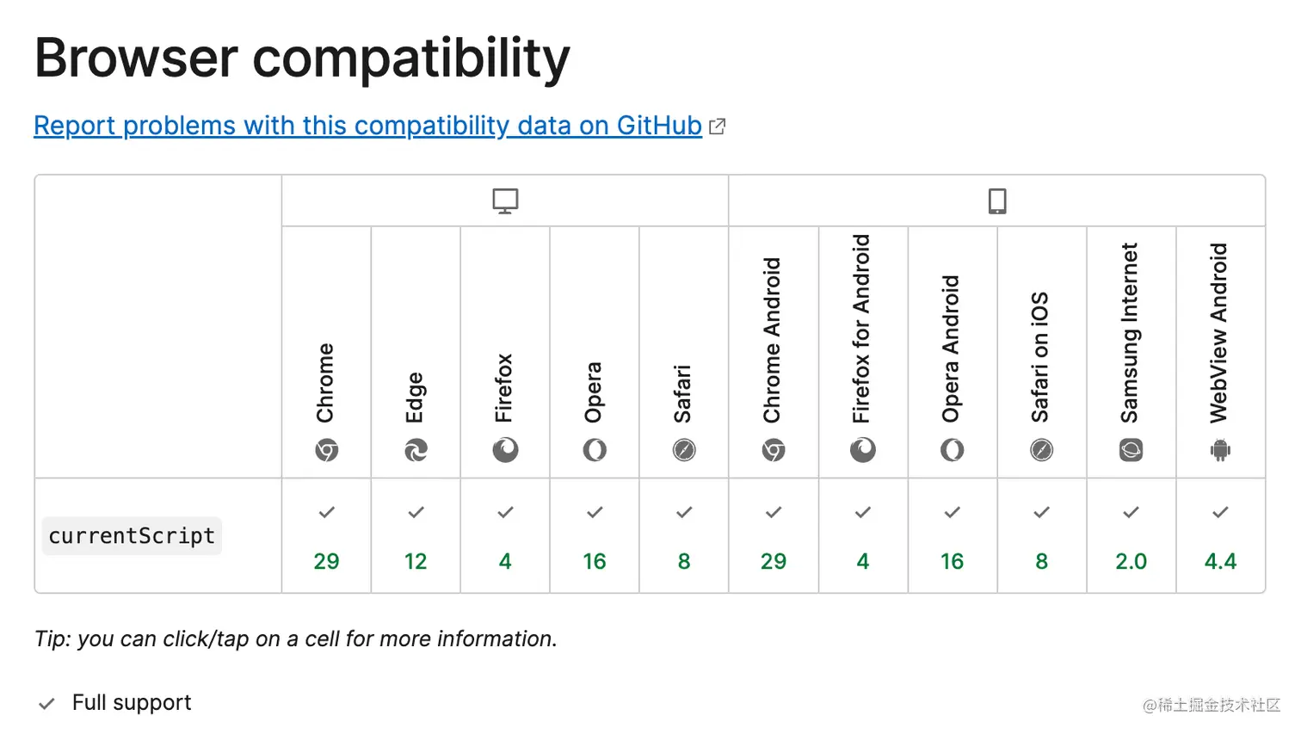Click the desktop Chrome browser logo icon
The height and width of the screenshot is (734, 1301).
pos(326,450)
